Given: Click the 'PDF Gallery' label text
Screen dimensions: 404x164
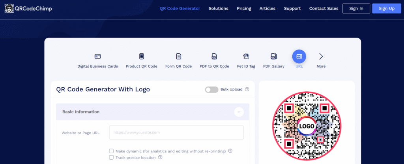Looking at the screenshot, I should pos(274,66).
